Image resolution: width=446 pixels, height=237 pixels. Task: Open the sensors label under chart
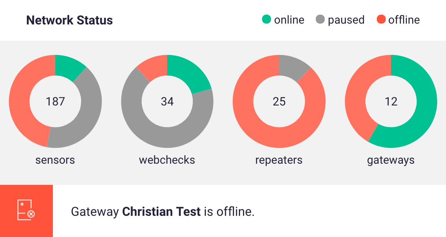click(55, 160)
